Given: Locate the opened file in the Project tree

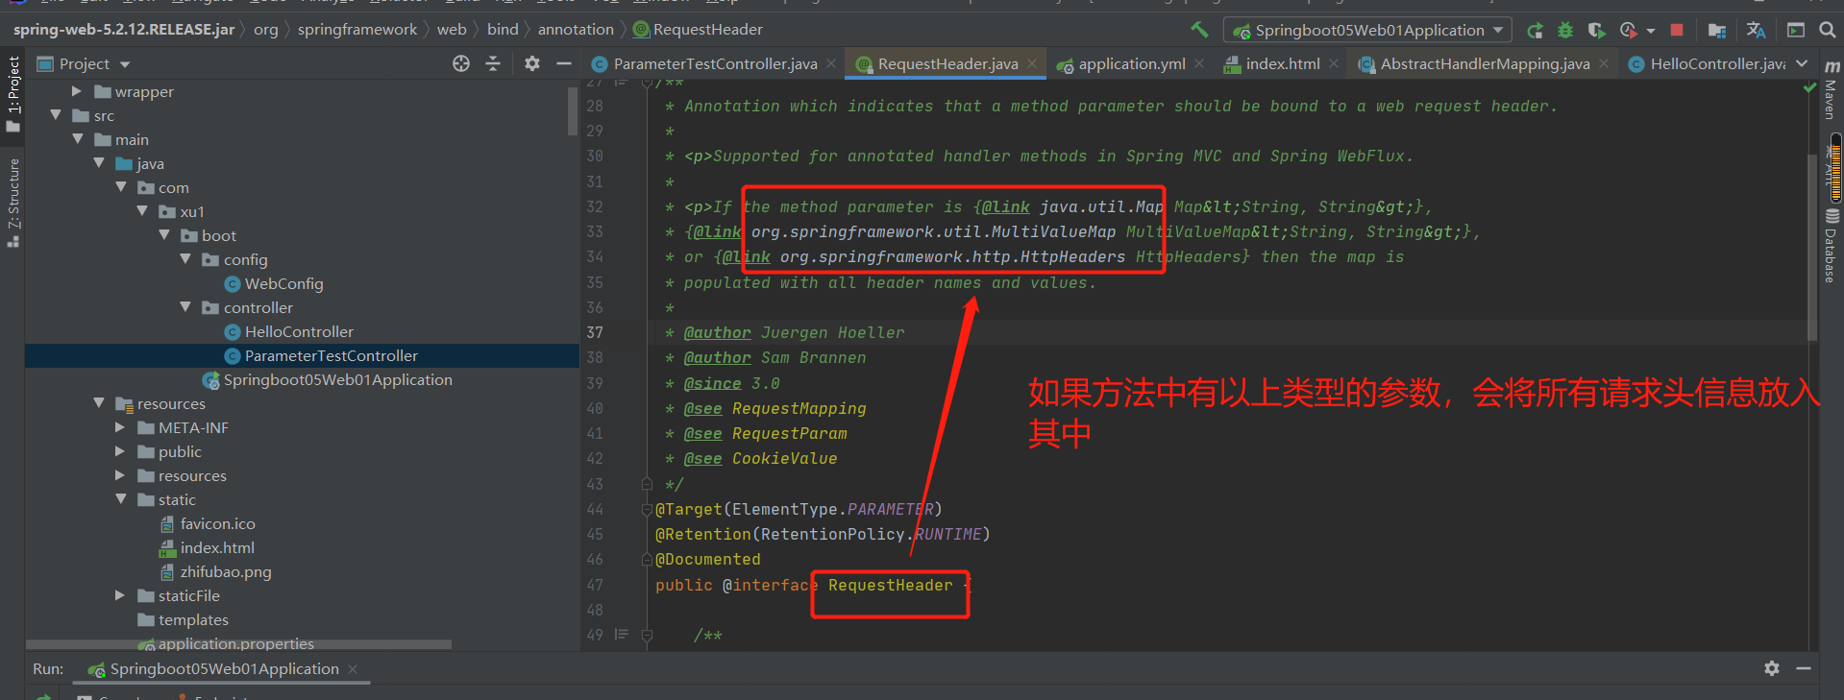Looking at the screenshot, I should (x=461, y=63).
